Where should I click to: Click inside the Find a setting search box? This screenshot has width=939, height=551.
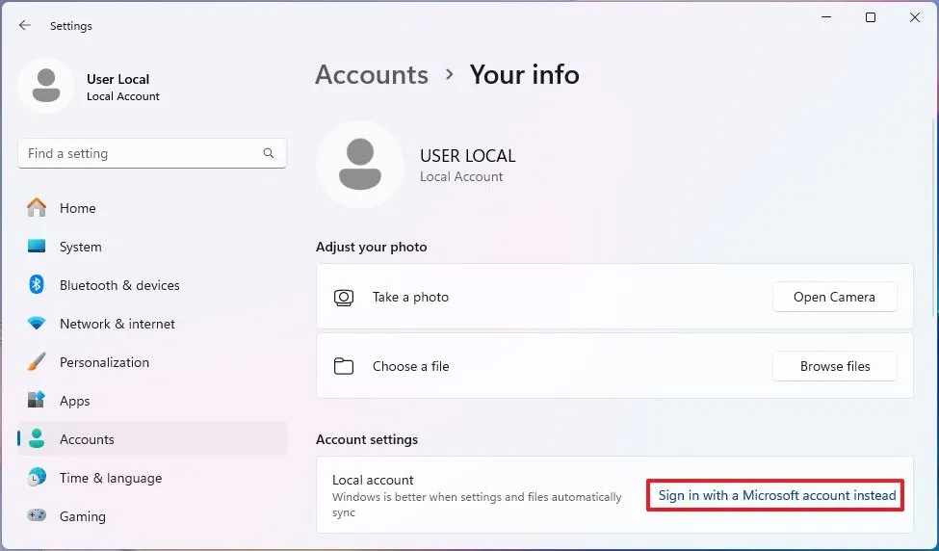click(x=152, y=153)
